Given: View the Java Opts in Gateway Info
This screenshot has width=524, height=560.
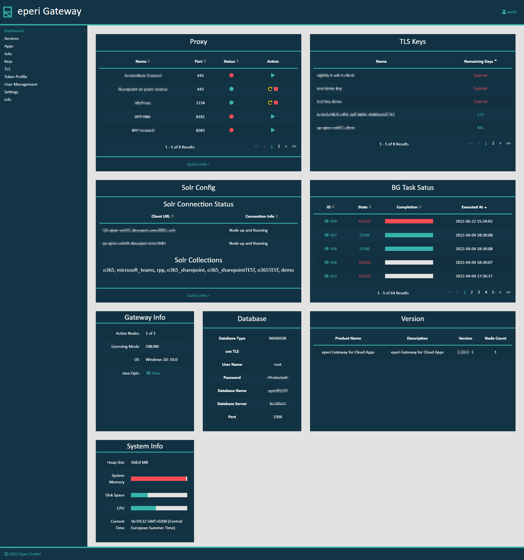Looking at the screenshot, I should (153, 373).
